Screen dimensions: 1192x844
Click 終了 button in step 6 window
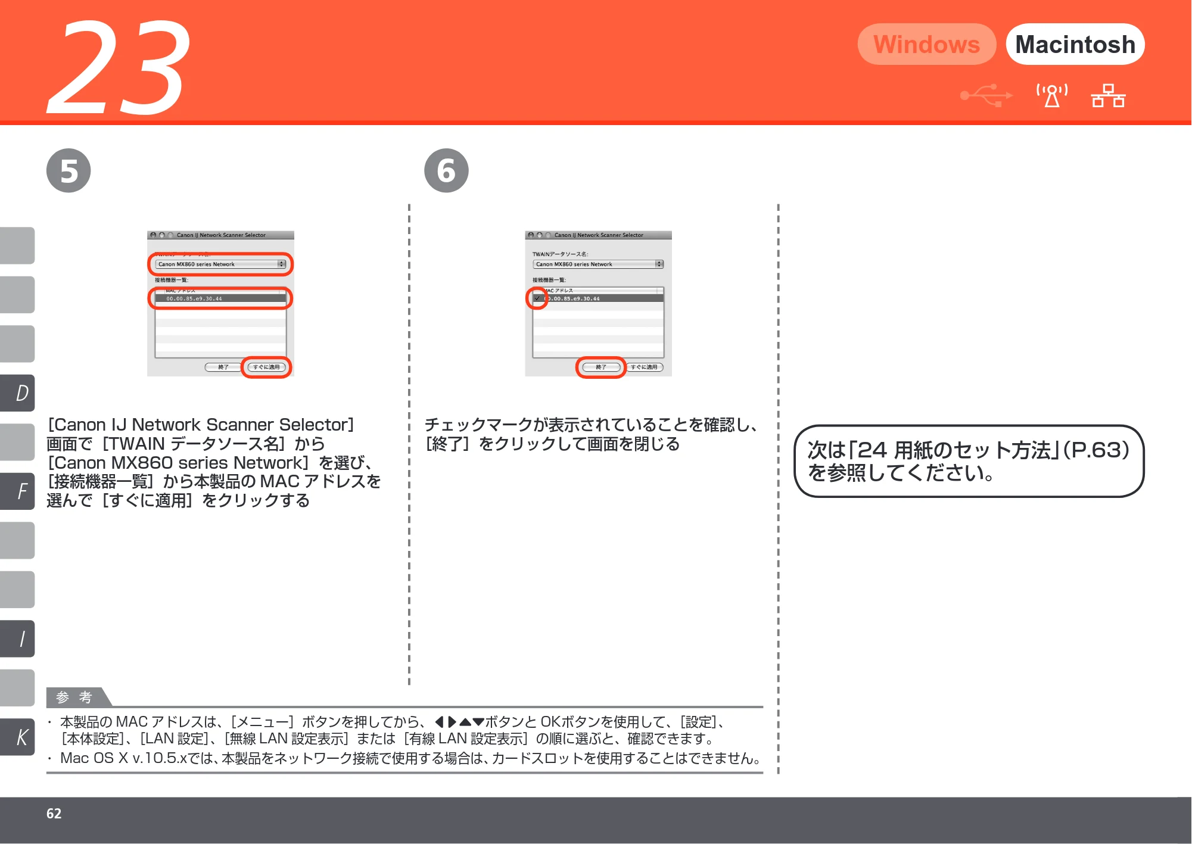coord(601,367)
